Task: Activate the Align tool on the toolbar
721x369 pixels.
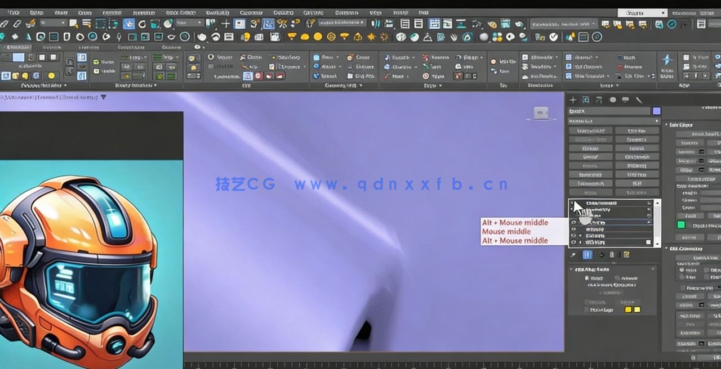Action: click(x=388, y=23)
